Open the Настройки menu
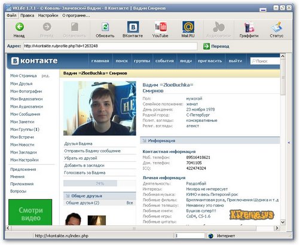Screen dimensions: 299x245 coord(48,16)
